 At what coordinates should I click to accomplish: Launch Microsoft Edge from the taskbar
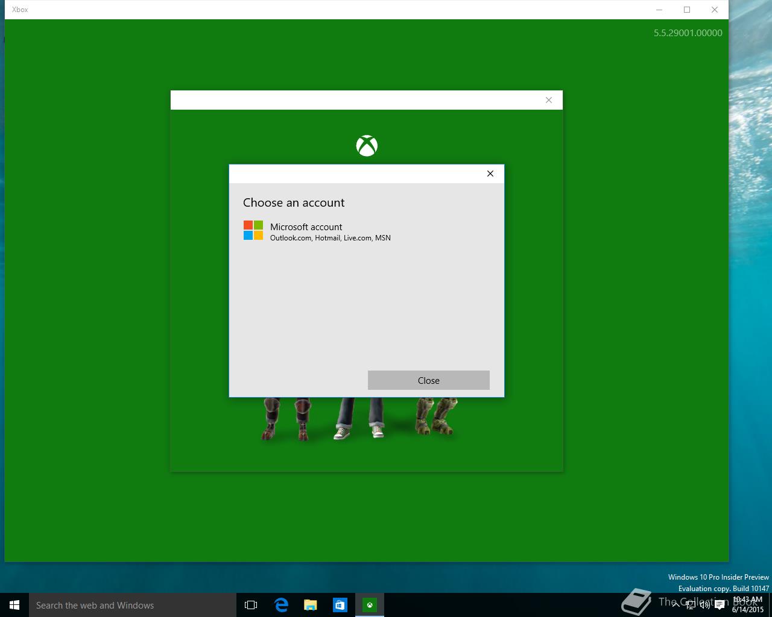pos(281,605)
